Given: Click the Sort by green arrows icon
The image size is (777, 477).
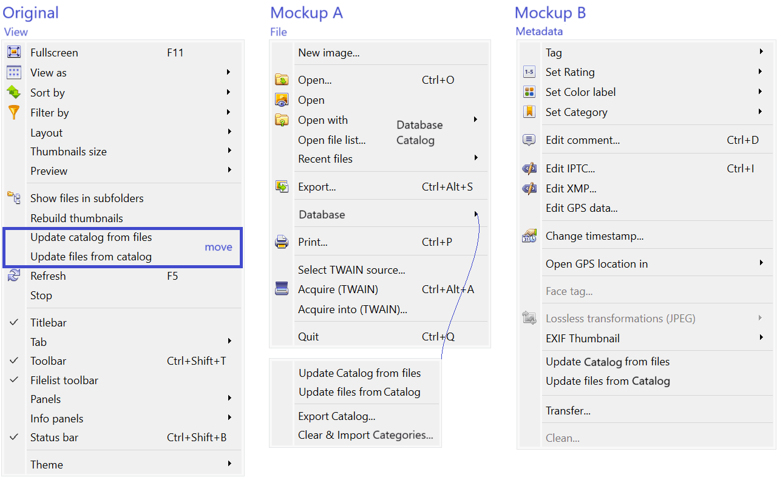Looking at the screenshot, I should click(x=14, y=92).
